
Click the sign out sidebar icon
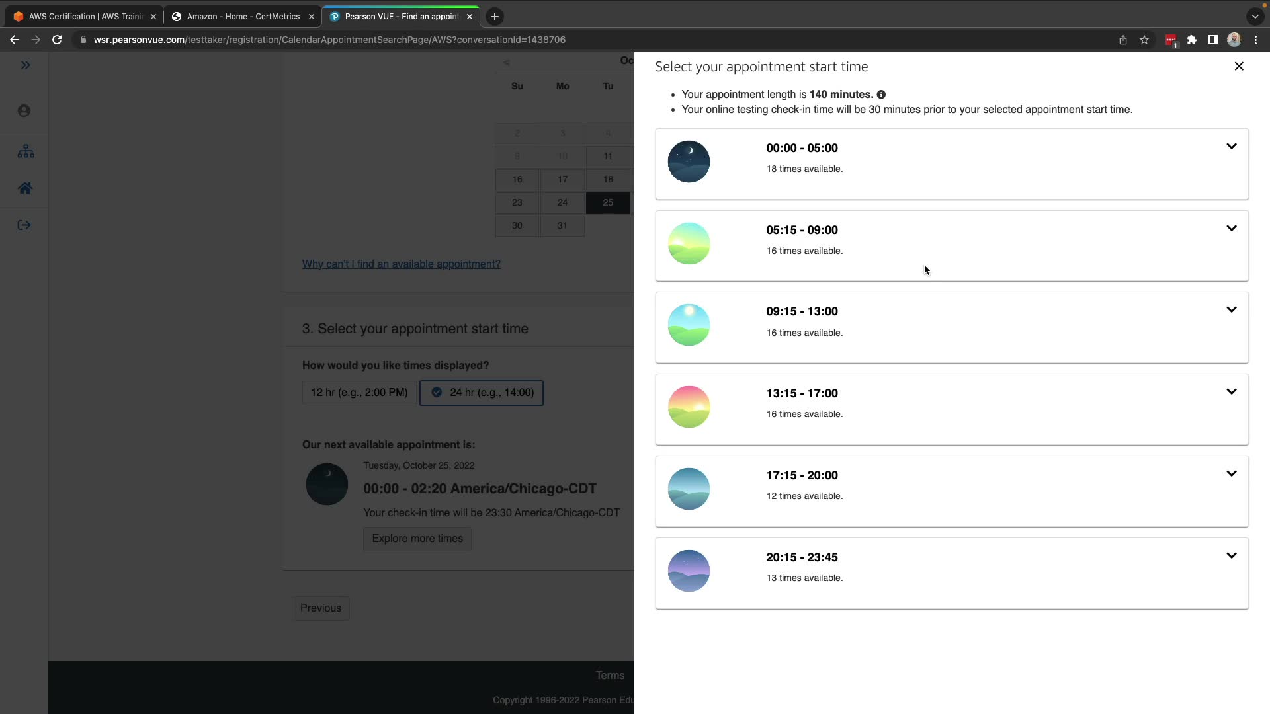(24, 225)
